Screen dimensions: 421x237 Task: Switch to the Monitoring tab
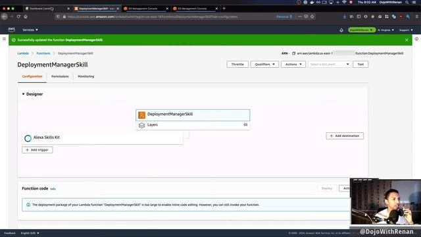pyautogui.click(x=86, y=76)
